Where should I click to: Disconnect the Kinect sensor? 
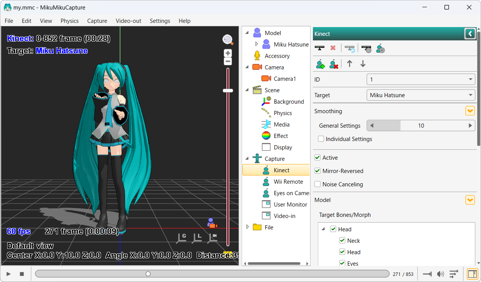tap(333, 48)
